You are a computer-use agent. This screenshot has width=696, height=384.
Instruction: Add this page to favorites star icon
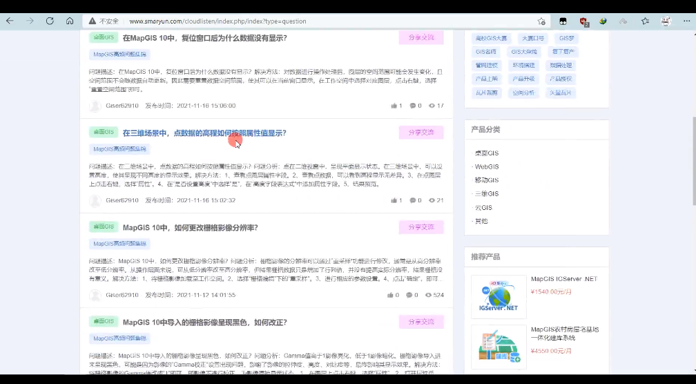coord(541,21)
